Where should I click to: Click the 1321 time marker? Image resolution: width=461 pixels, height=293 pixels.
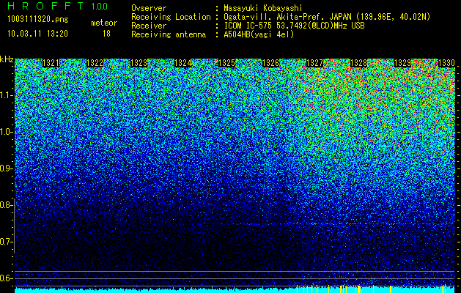[51, 63]
